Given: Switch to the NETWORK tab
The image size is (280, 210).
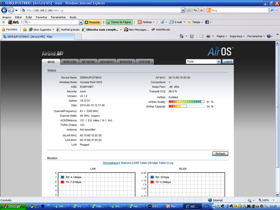Looking at the screenshot, I should coord(89,62).
